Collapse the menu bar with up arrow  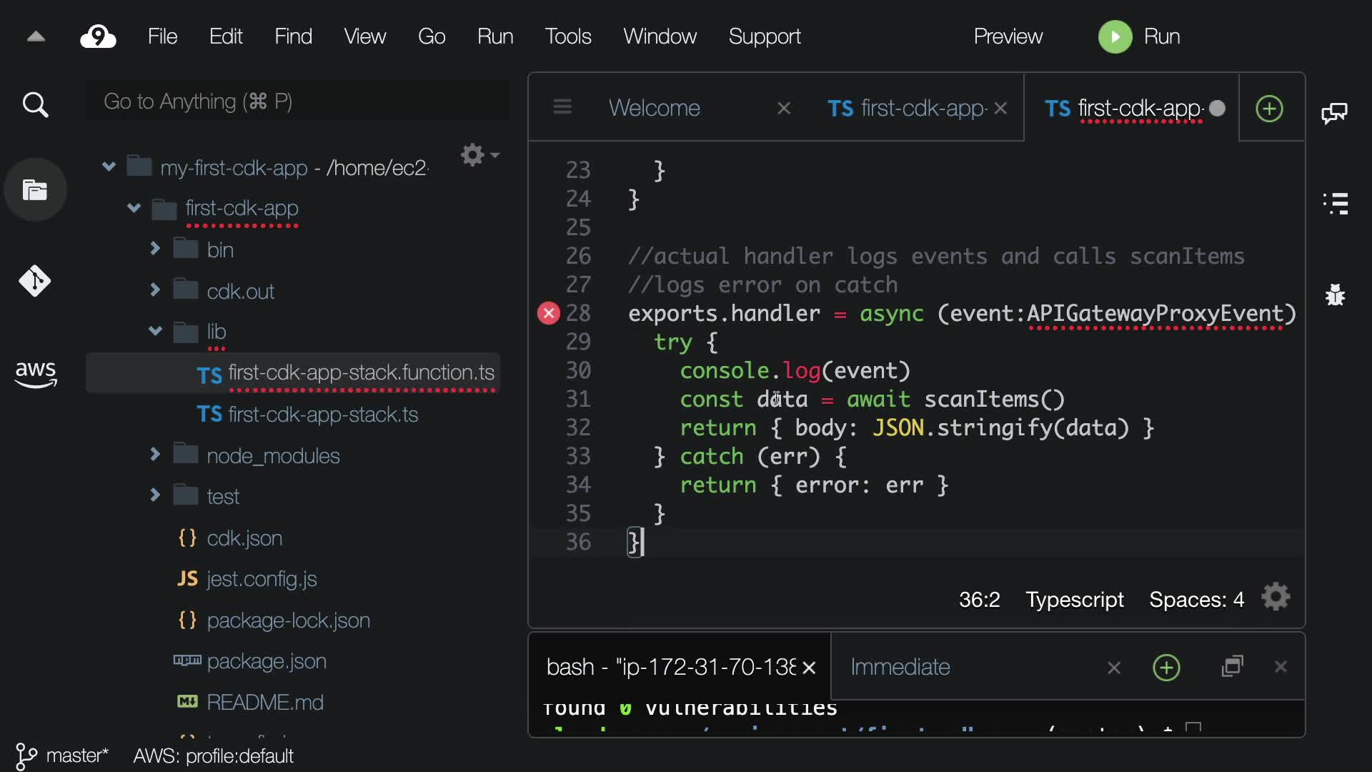(x=36, y=36)
